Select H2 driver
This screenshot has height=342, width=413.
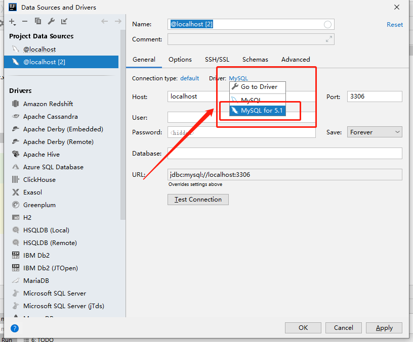point(27,217)
